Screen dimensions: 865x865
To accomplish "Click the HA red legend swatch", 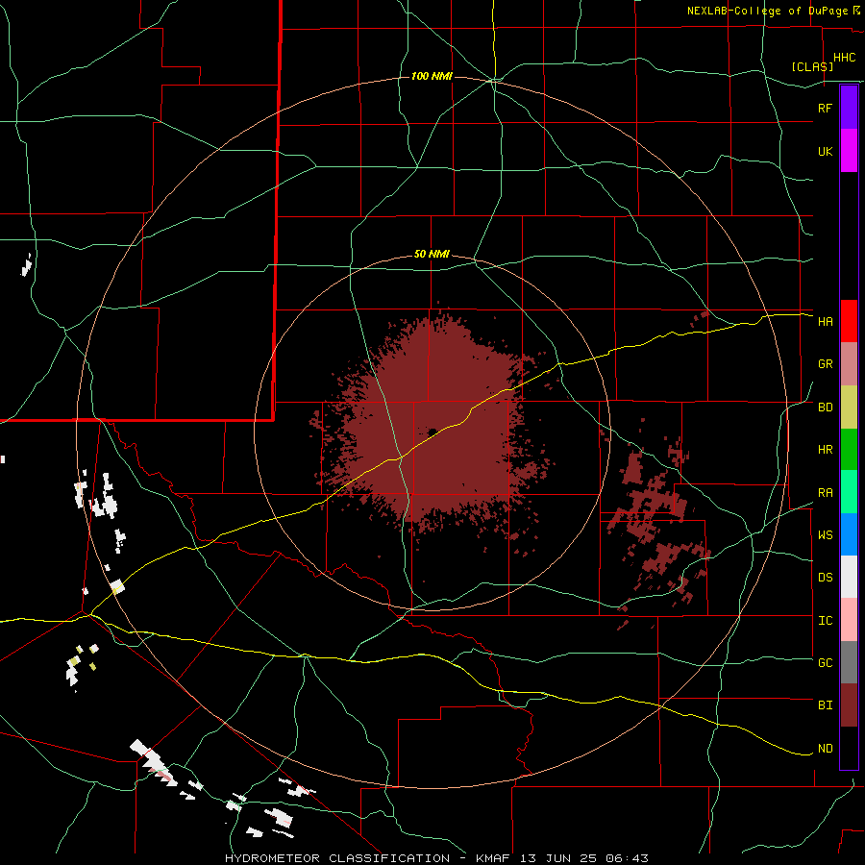I will pyautogui.click(x=849, y=321).
